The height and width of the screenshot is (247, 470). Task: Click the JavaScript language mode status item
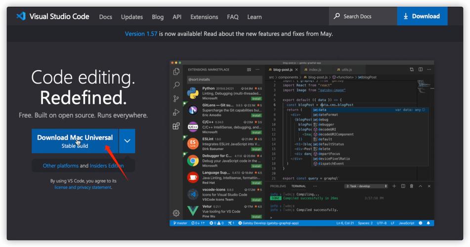point(406,223)
